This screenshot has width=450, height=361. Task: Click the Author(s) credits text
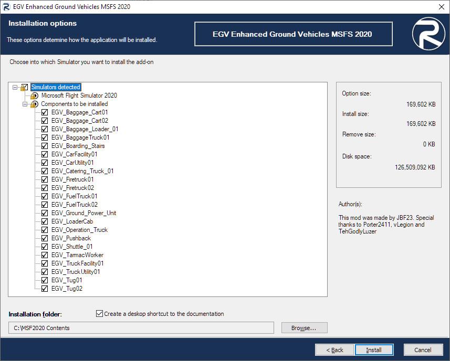[x=386, y=225]
